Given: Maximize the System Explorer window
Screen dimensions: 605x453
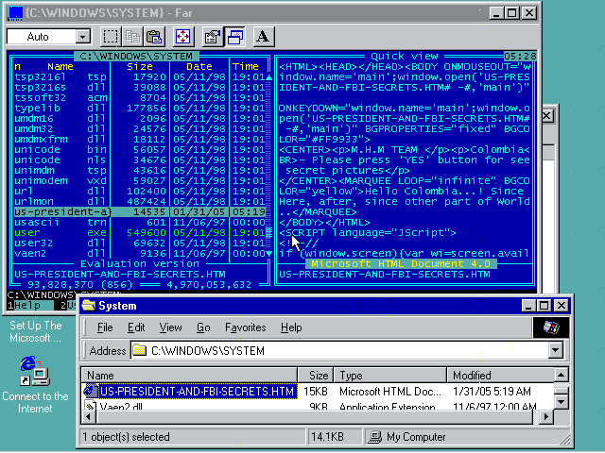Looking at the screenshot, I should [x=544, y=306].
